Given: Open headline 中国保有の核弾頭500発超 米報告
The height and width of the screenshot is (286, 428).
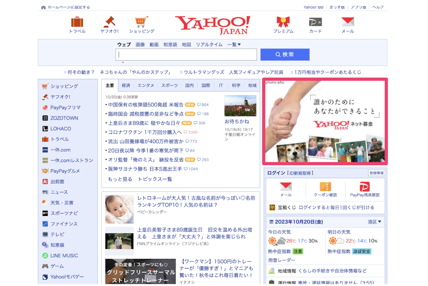Looking at the screenshot, I should tap(146, 105).
